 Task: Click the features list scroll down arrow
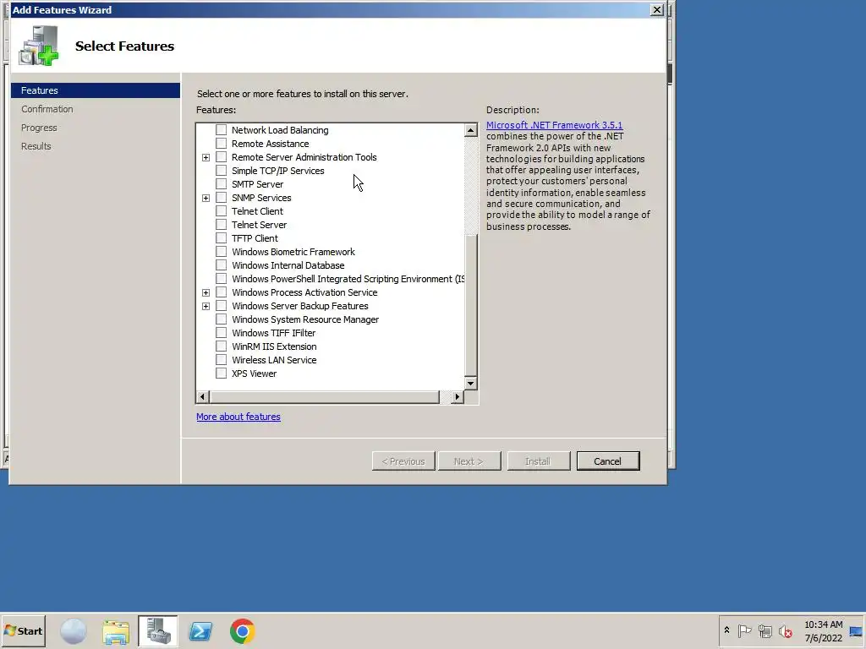pos(470,383)
